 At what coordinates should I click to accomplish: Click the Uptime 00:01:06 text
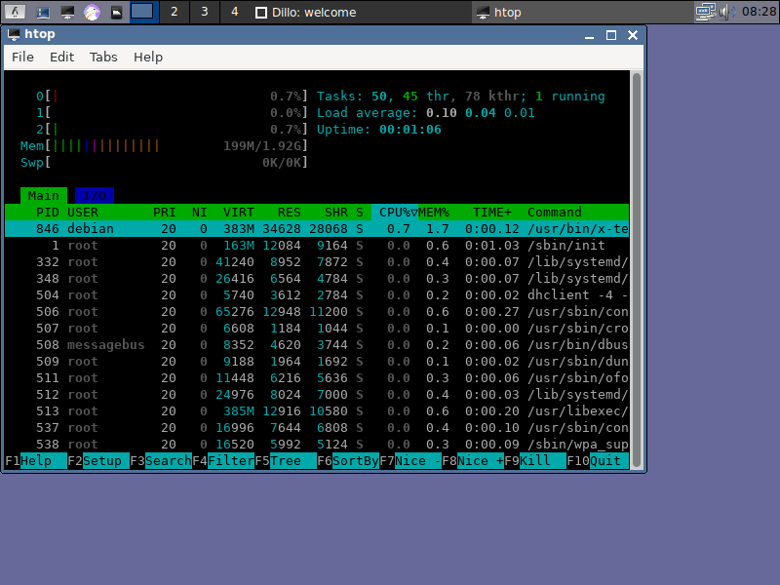click(379, 130)
